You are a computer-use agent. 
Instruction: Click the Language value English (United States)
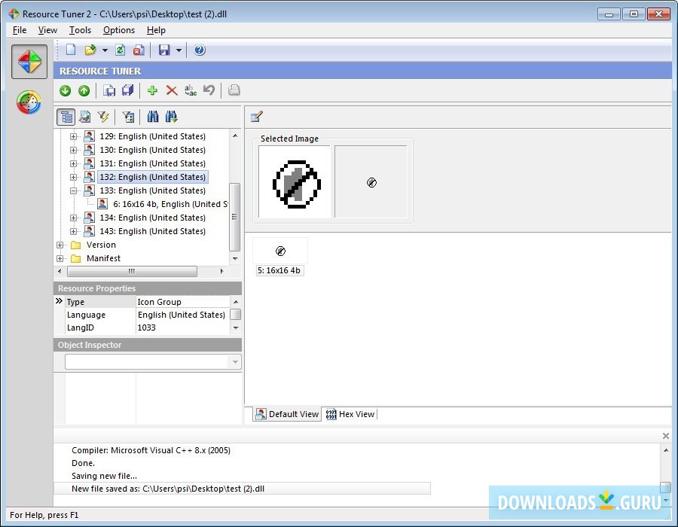182,315
